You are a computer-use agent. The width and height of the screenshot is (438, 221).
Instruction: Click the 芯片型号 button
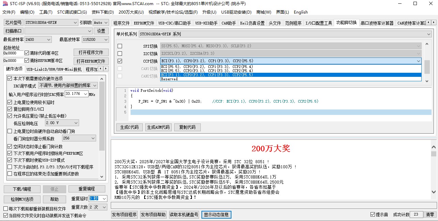point(13,22)
